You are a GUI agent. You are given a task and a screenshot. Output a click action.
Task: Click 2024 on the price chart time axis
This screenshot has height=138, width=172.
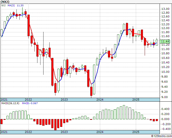coord(100,100)
